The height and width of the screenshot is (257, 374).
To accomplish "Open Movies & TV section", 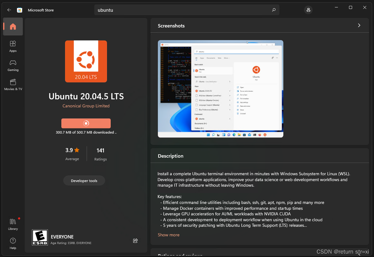I will (x=13, y=85).
